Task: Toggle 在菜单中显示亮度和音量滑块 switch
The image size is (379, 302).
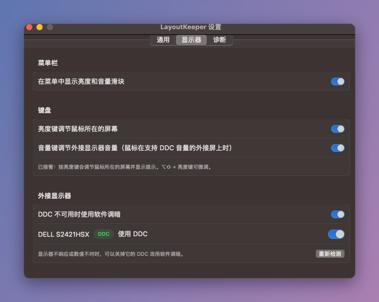Action: 338,82
